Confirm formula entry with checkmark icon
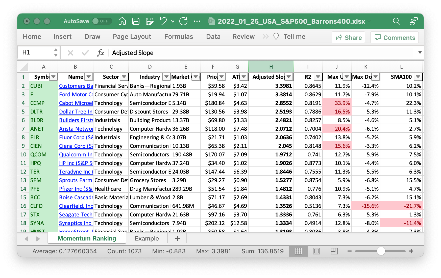Viewport: 441px width, 278px height. pos(85,53)
